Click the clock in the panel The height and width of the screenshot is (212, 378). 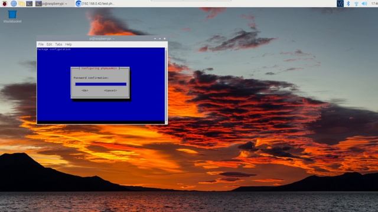[374, 4]
